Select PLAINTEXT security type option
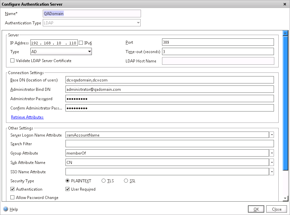 68,181
